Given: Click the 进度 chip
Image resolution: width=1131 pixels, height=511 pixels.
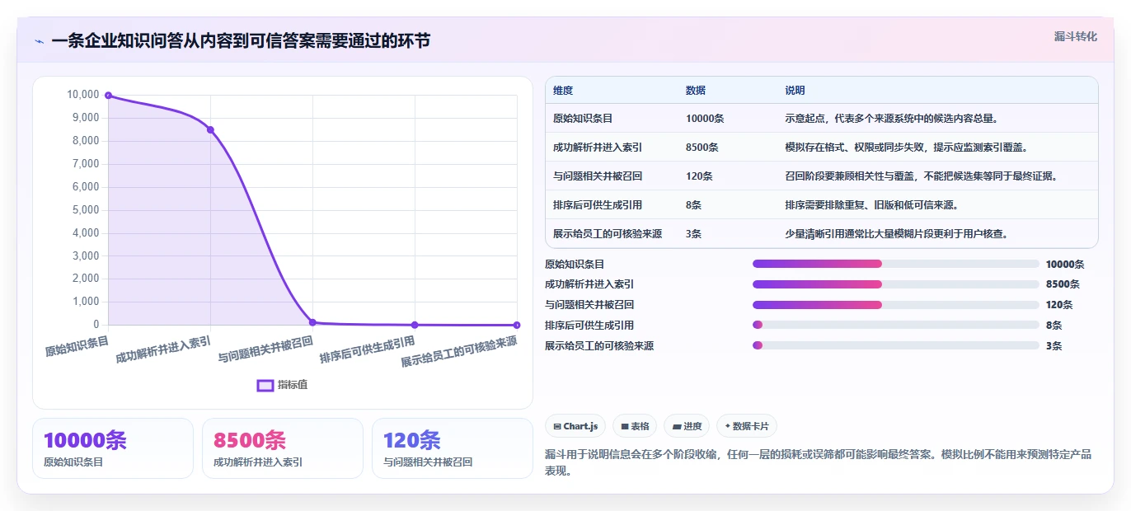Looking at the screenshot, I should click(687, 426).
